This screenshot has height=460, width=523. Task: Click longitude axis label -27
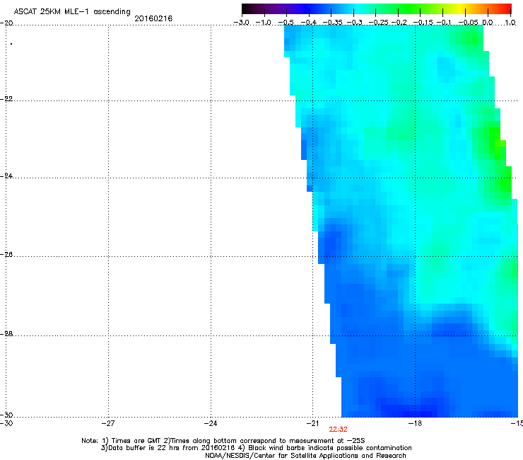click(x=108, y=423)
